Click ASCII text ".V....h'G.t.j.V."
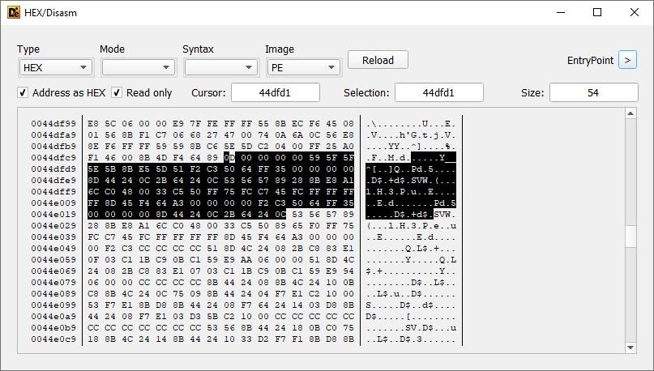 (x=411, y=135)
